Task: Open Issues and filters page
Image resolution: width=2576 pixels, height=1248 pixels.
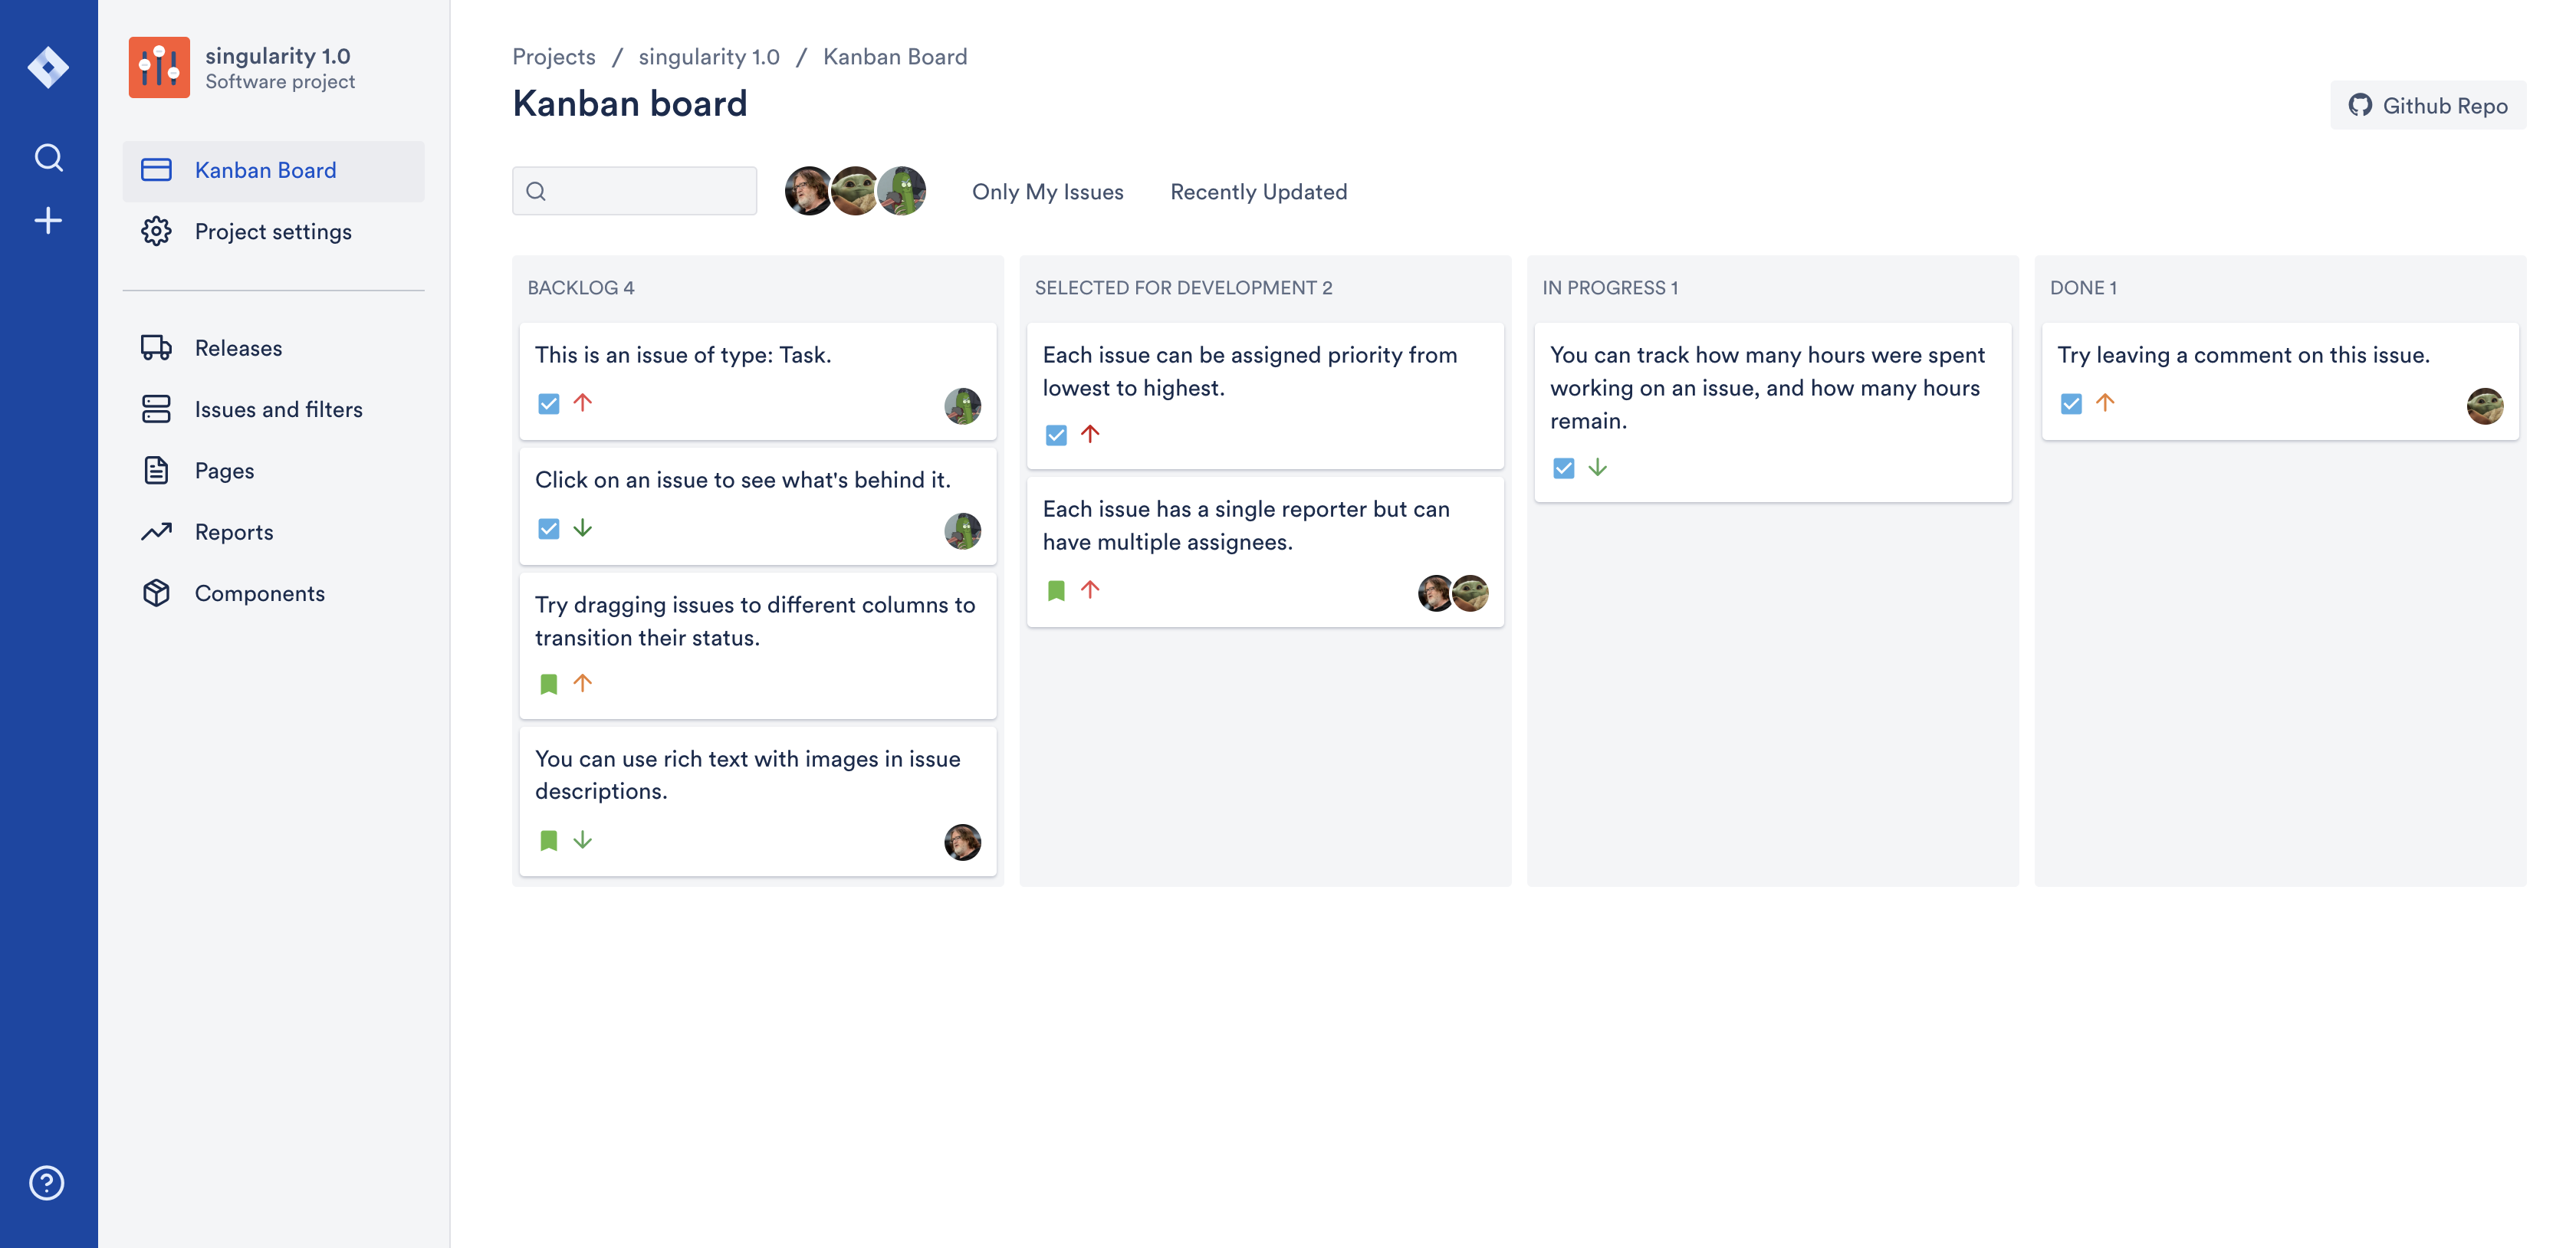Action: tap(278, 409)
